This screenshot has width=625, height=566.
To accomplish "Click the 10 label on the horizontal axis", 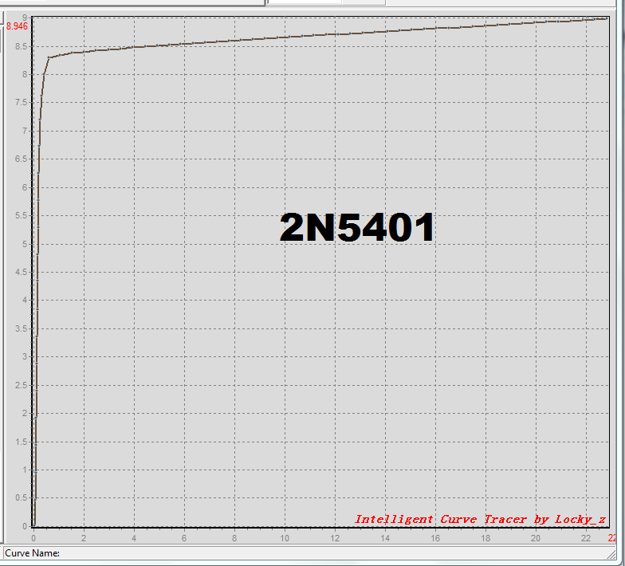I will point(285,539).
